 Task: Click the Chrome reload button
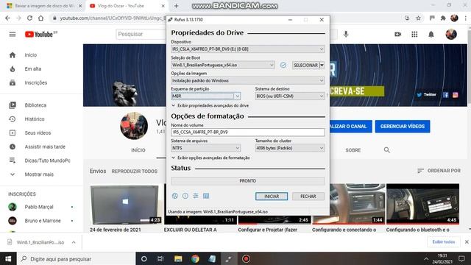point(29,18)
